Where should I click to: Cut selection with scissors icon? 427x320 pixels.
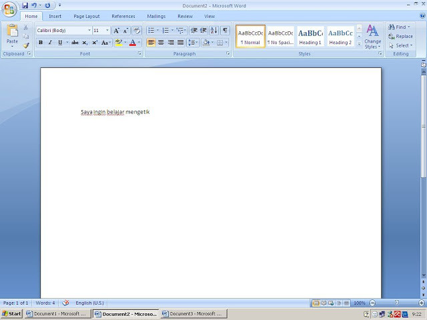click(x=25, y=27)
